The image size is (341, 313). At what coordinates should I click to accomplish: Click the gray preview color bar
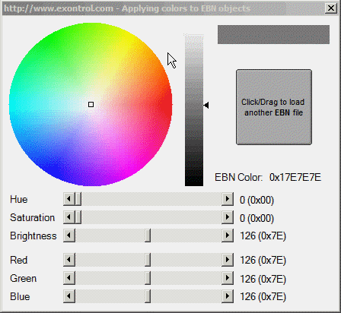point(273,34)
